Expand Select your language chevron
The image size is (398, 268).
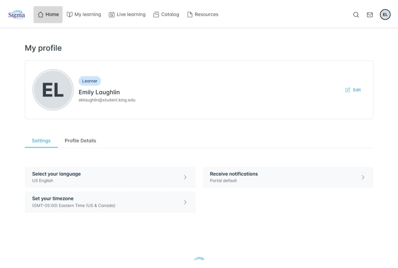click(x=185, y=177)
